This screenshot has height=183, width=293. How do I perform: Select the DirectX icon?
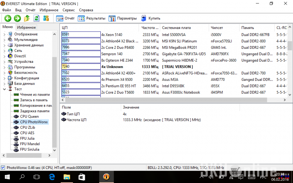tap(10, 56)
